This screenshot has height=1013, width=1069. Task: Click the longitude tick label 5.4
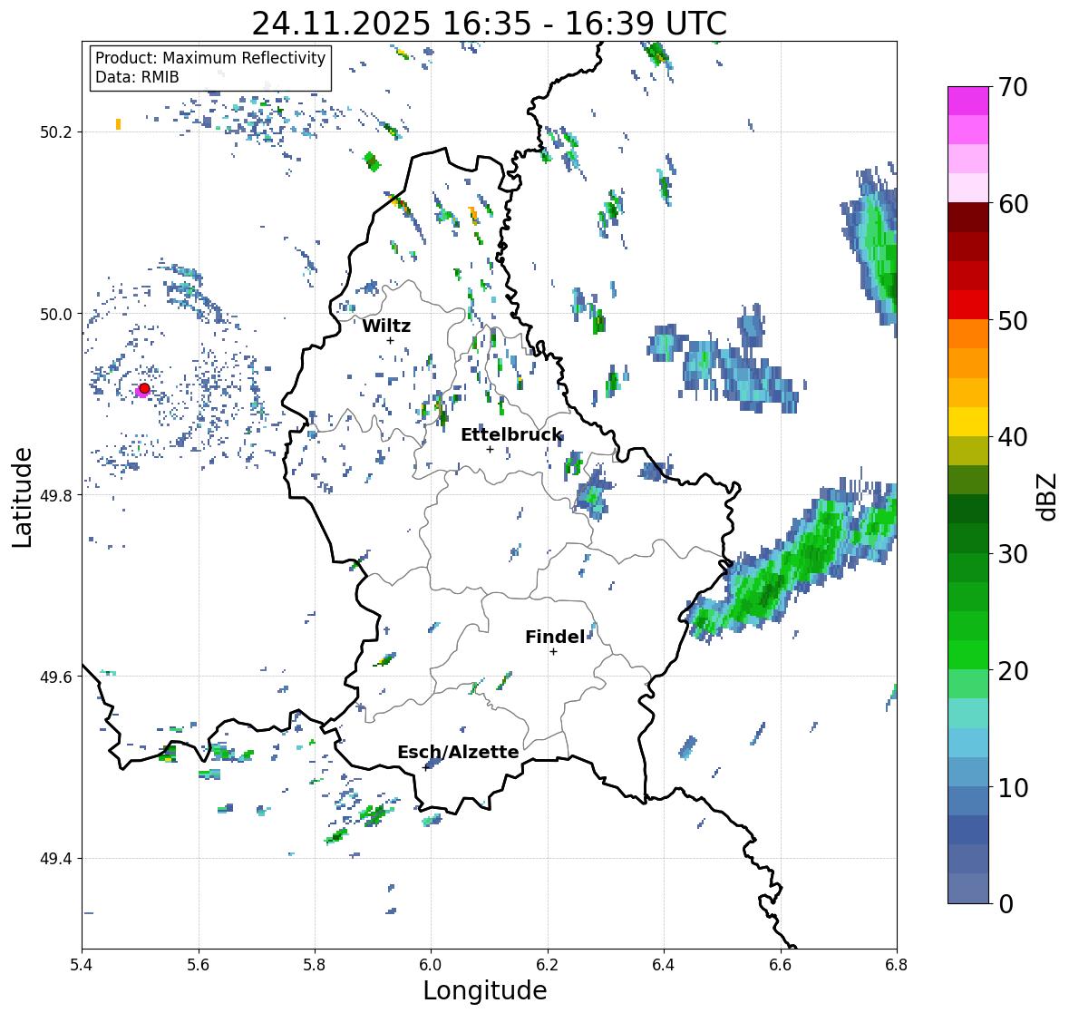[82, 965]
